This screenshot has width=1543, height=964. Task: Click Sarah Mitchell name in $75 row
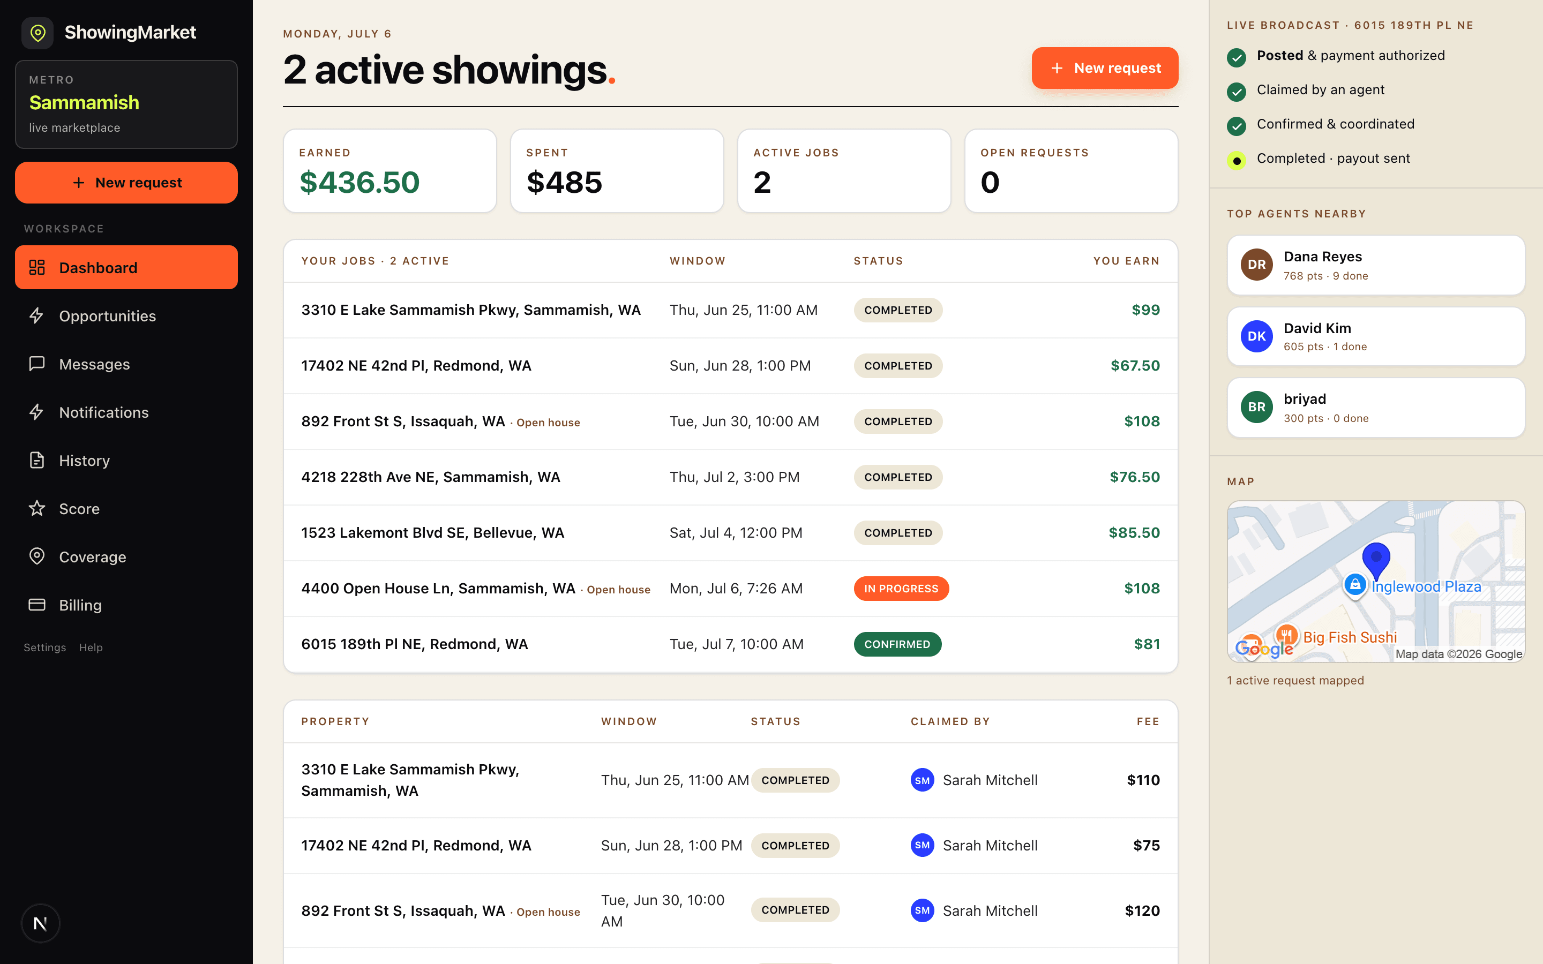(990, 846)
